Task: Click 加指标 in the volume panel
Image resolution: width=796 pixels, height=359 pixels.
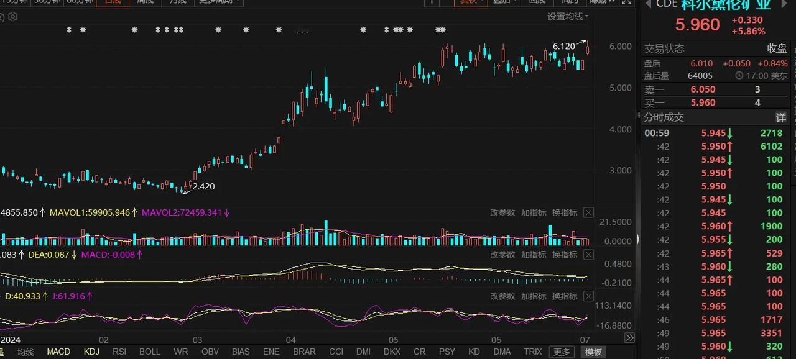Action: [534, 212]
